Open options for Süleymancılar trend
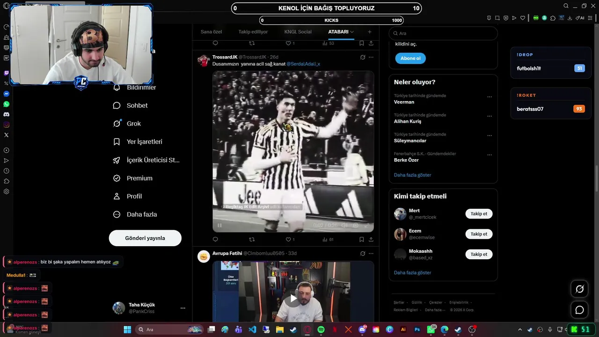This screenshot has height=337, width=599. click(x=489, y=136)
